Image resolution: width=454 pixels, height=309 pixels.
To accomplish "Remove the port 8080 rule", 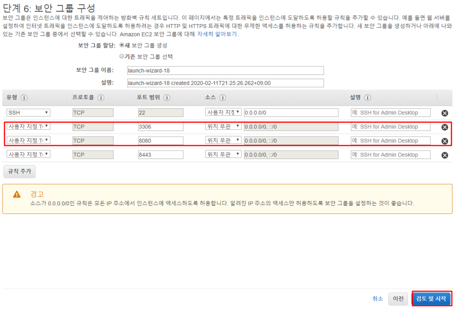I will [445, 141].
